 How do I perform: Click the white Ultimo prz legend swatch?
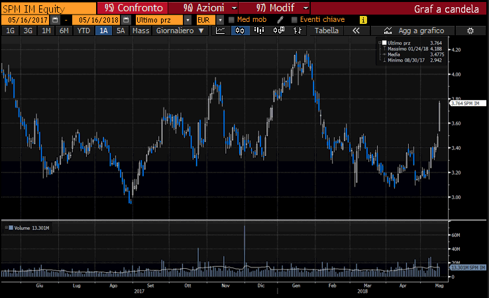384,42
